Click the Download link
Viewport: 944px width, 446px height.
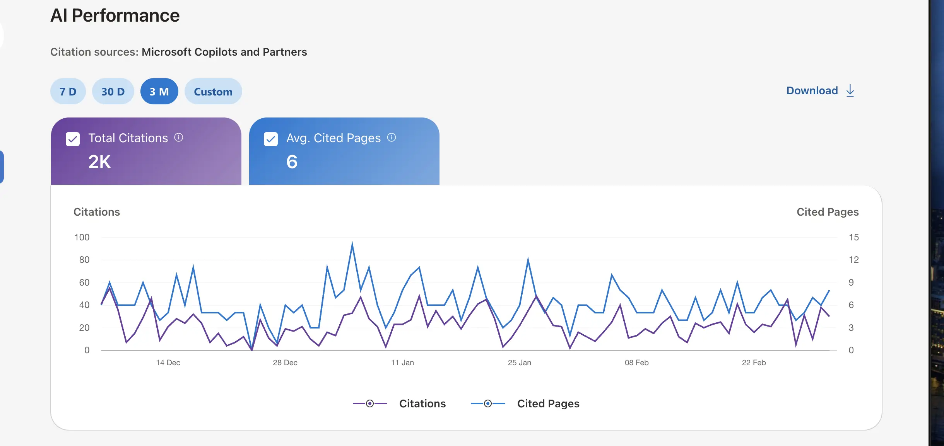click(811, 90)
